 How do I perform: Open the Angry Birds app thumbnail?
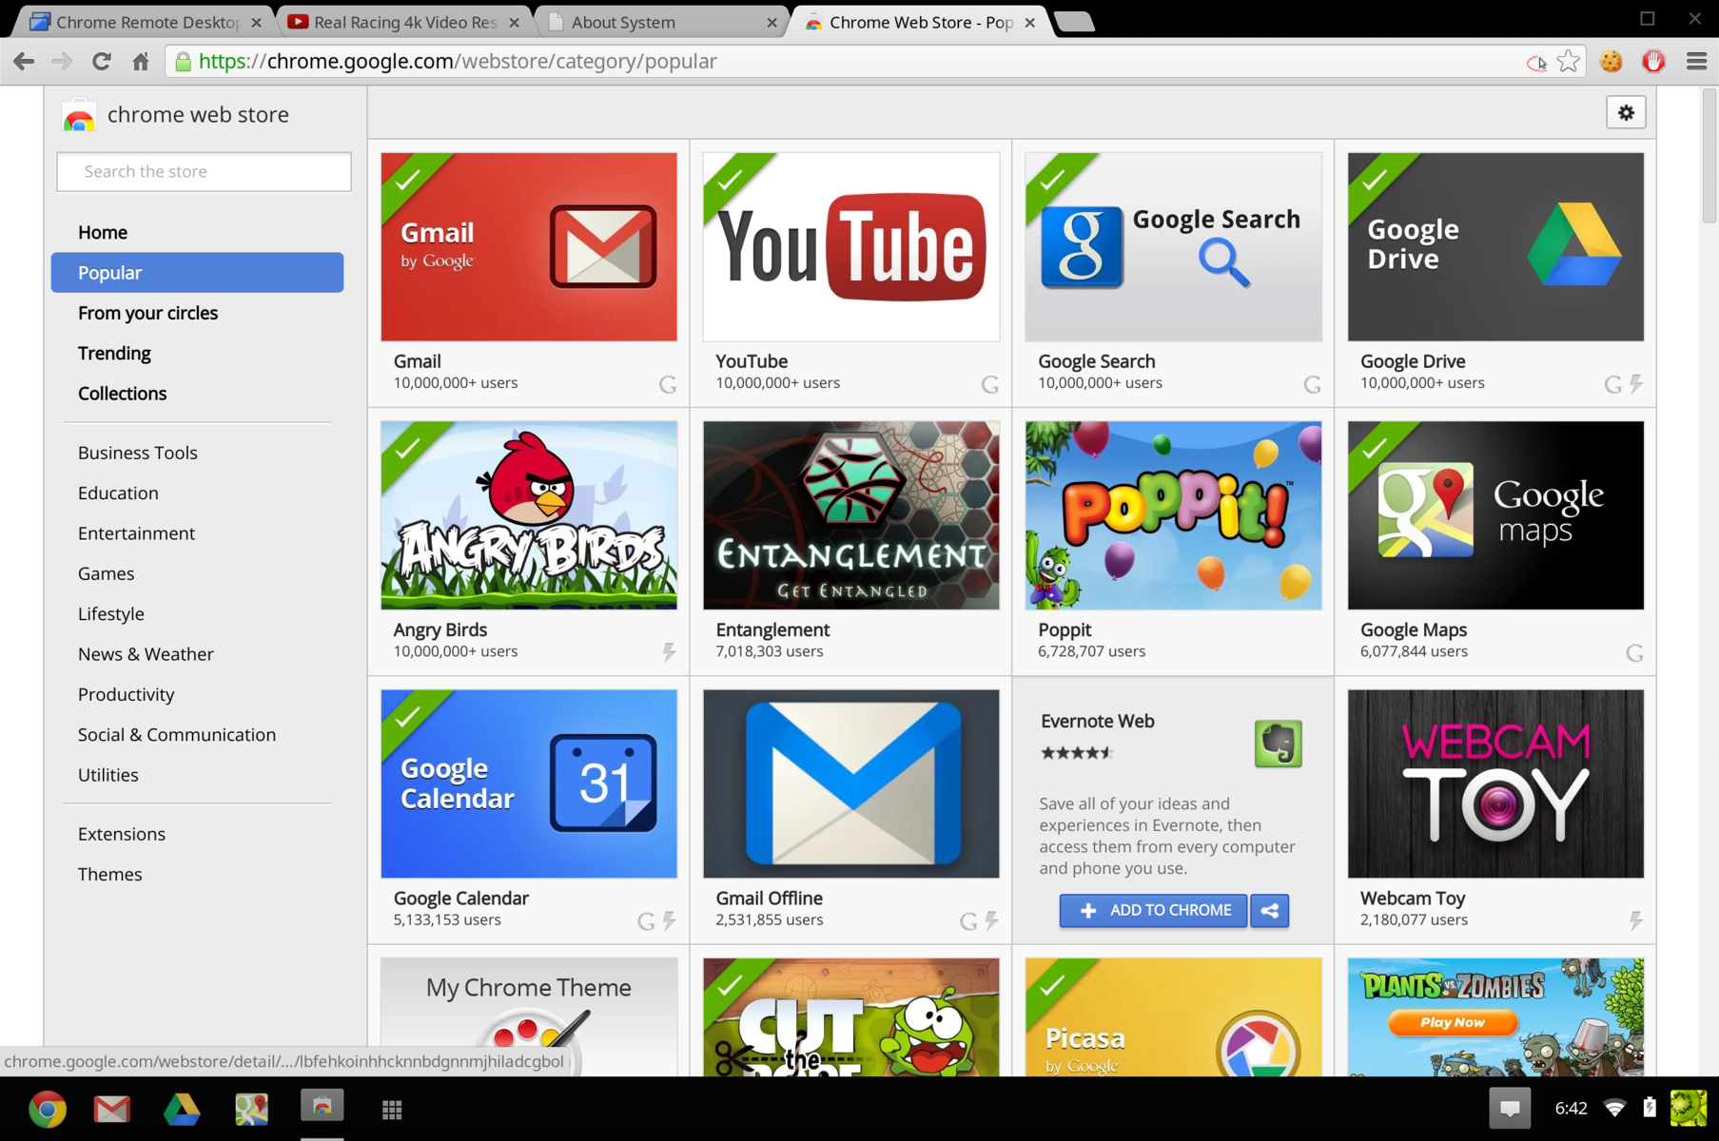coord(529,515)
